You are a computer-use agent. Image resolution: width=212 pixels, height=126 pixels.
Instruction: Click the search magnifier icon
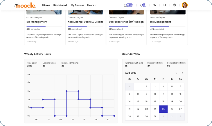coord(165,5)
